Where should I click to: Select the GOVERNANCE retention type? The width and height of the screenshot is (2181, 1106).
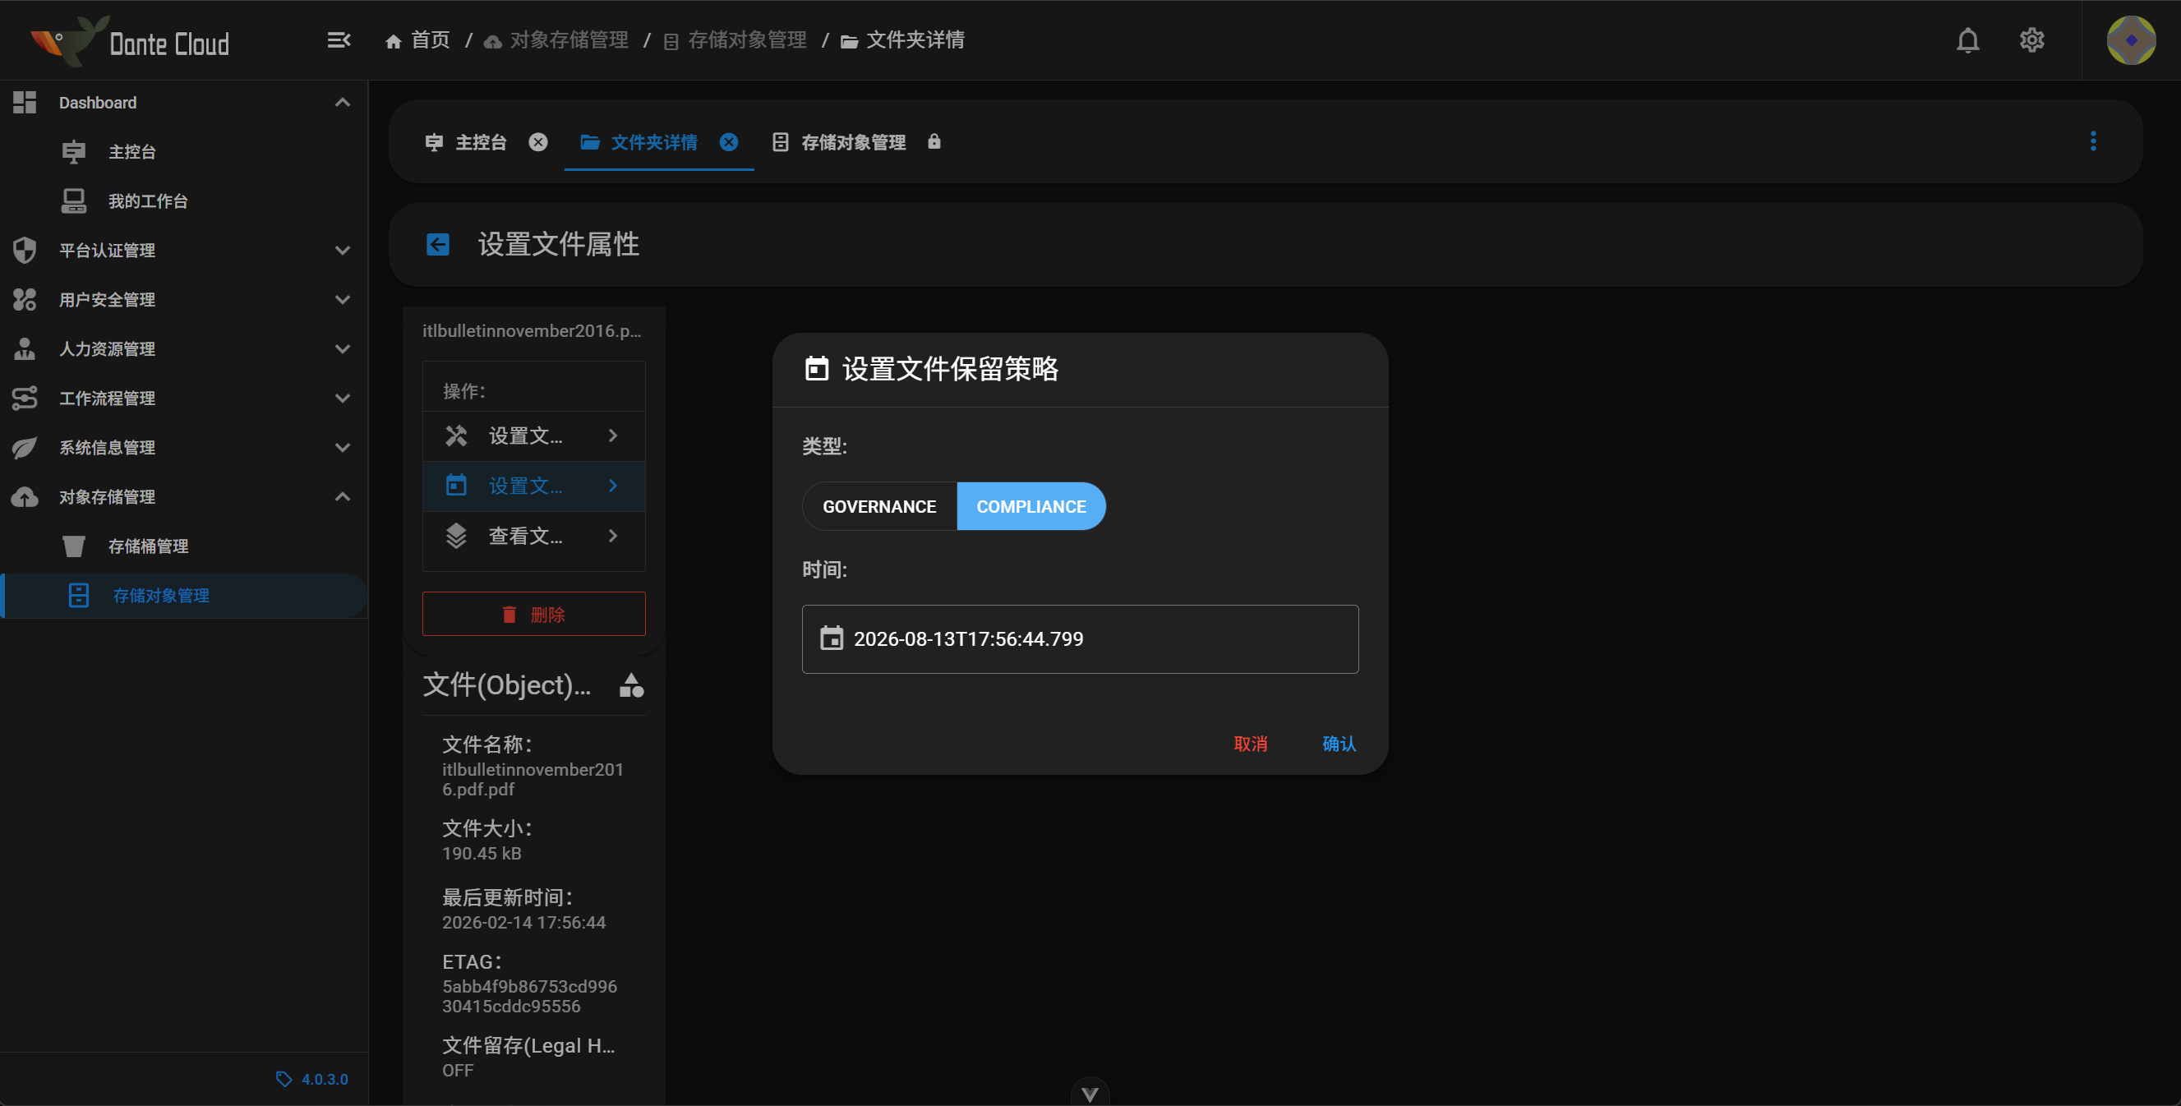tap(878, 505)
